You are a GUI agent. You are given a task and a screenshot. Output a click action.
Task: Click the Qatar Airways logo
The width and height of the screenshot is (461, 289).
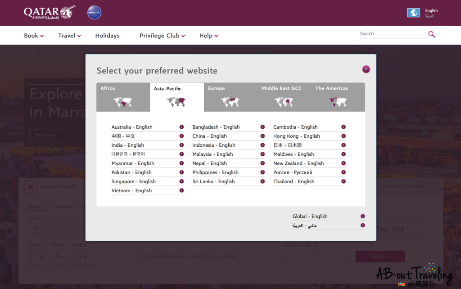(50, 12)
